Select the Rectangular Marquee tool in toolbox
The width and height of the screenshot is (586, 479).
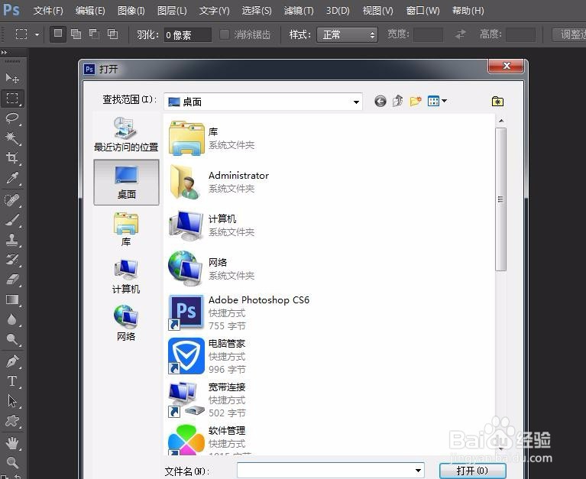[x=12, y=99]
